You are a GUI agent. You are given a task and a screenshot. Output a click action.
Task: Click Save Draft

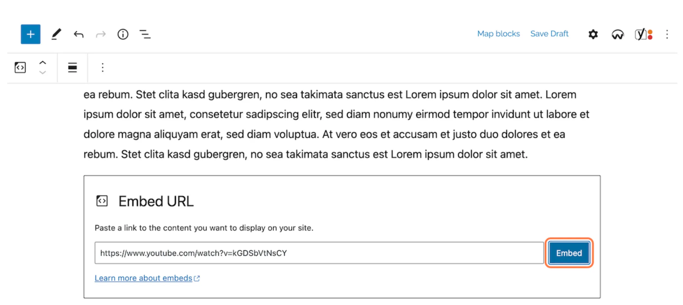(549, 34)
